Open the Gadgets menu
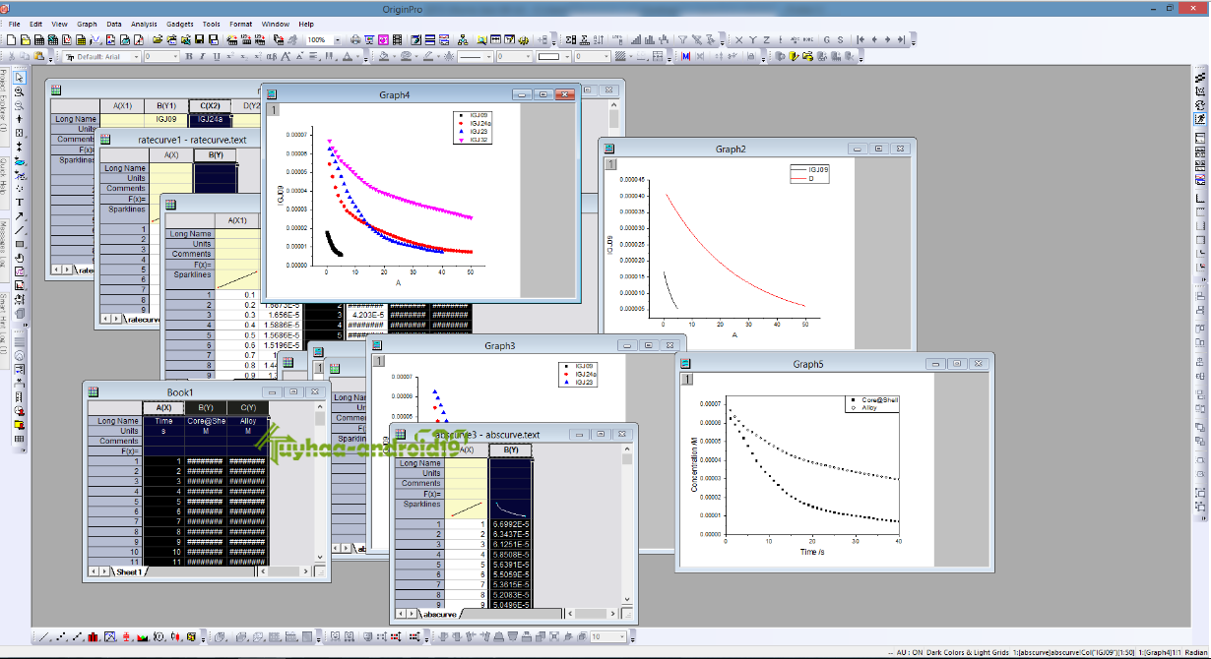Image resolution: width=1211 pixels, height=659 pixels. pyautogui.click(x=180, y=24)
